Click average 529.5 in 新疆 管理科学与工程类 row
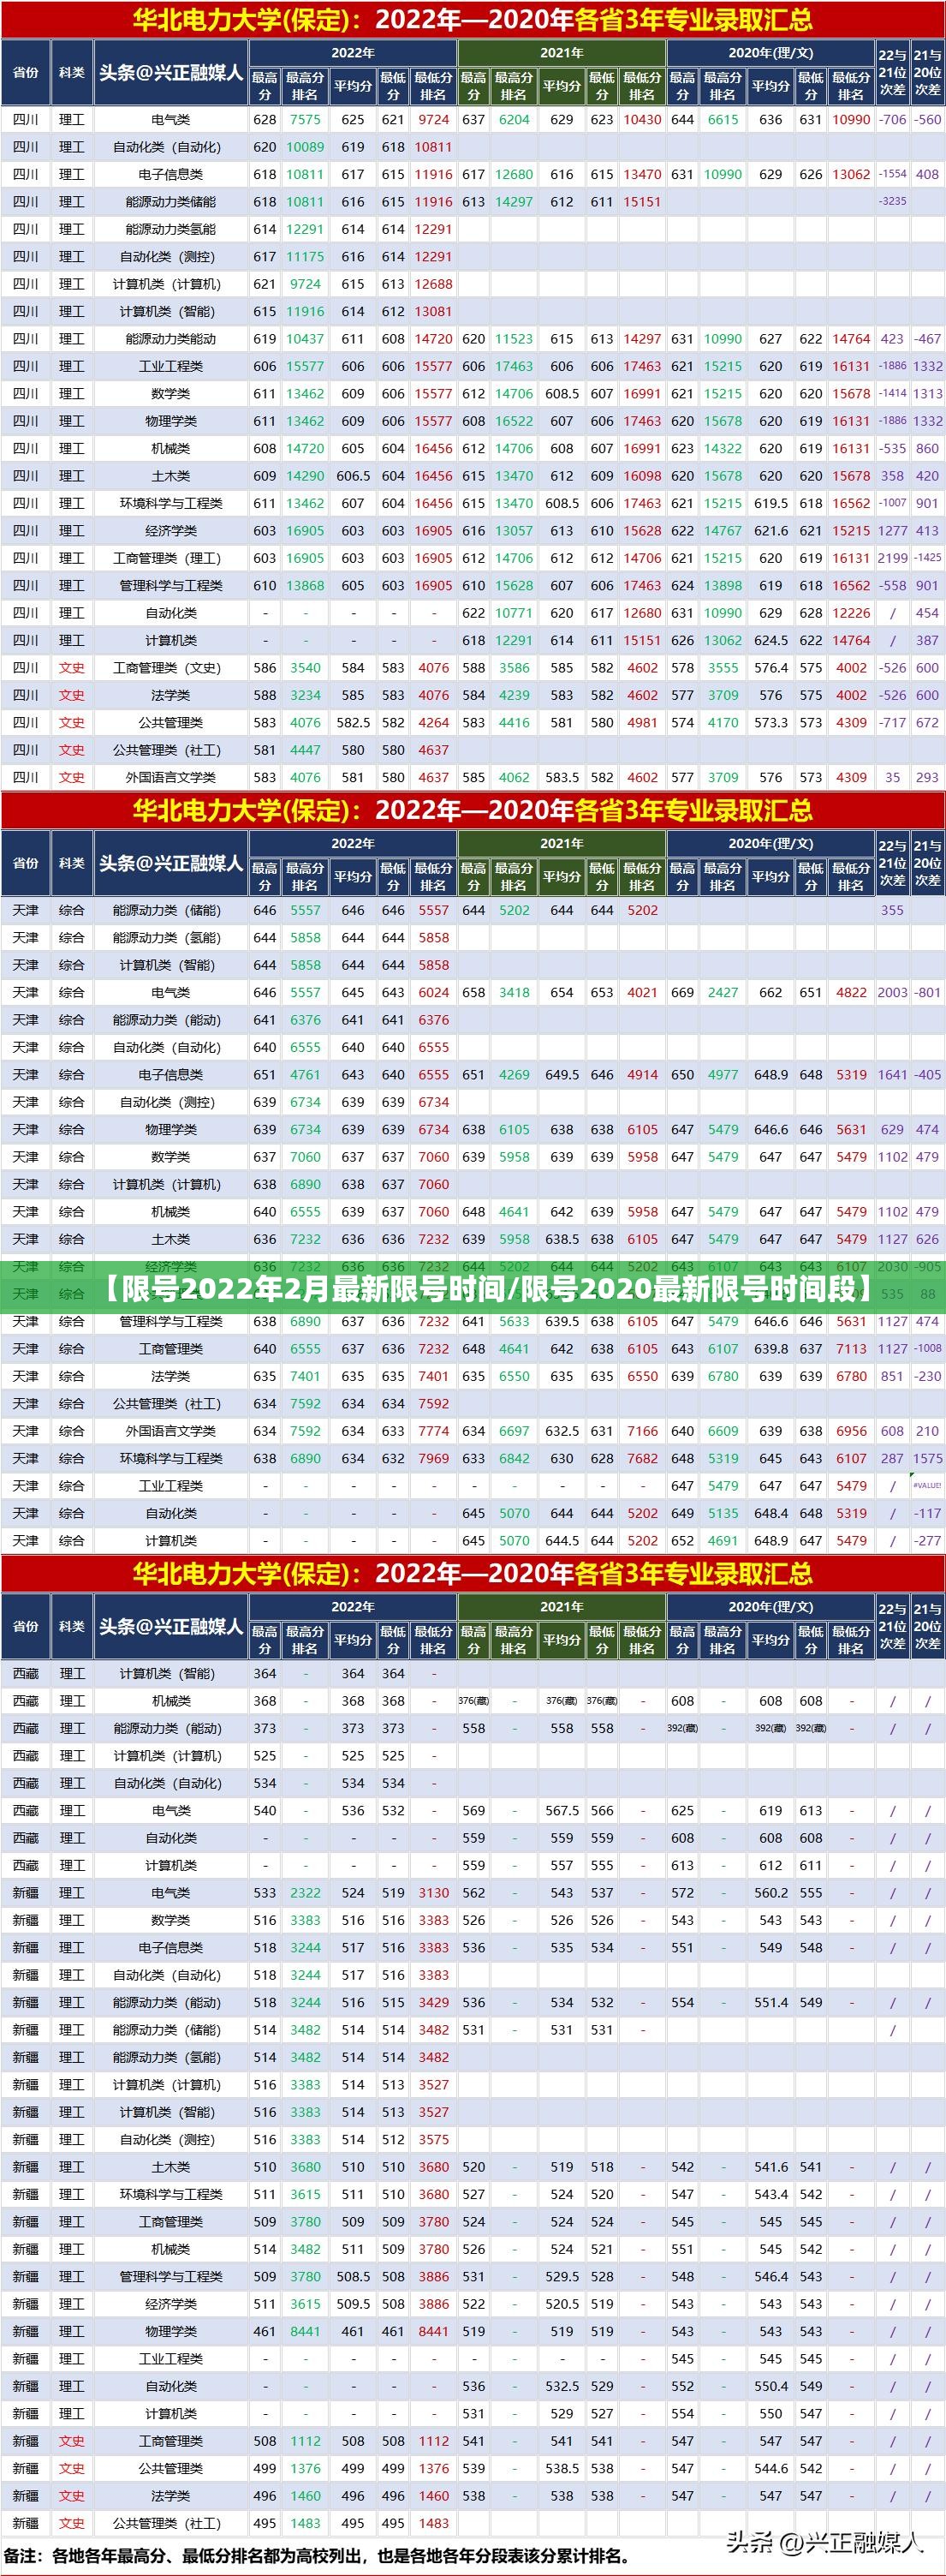Image resolution: width=946 pixels, height=2576 pixels. pos(562,2277)
